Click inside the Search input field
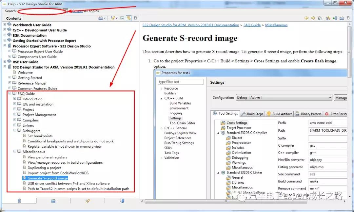Screen dimensions: 354x212 [x=40, y=11]
